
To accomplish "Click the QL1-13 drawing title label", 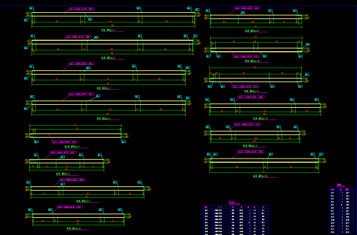I will click(250, 146).
